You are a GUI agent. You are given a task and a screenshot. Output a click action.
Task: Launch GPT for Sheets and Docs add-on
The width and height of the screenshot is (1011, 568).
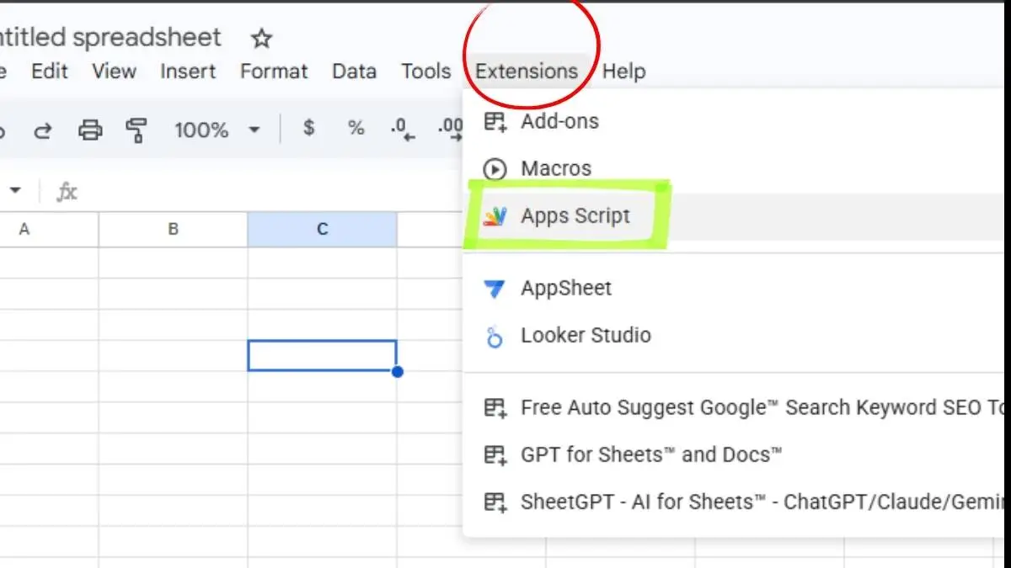650,455
